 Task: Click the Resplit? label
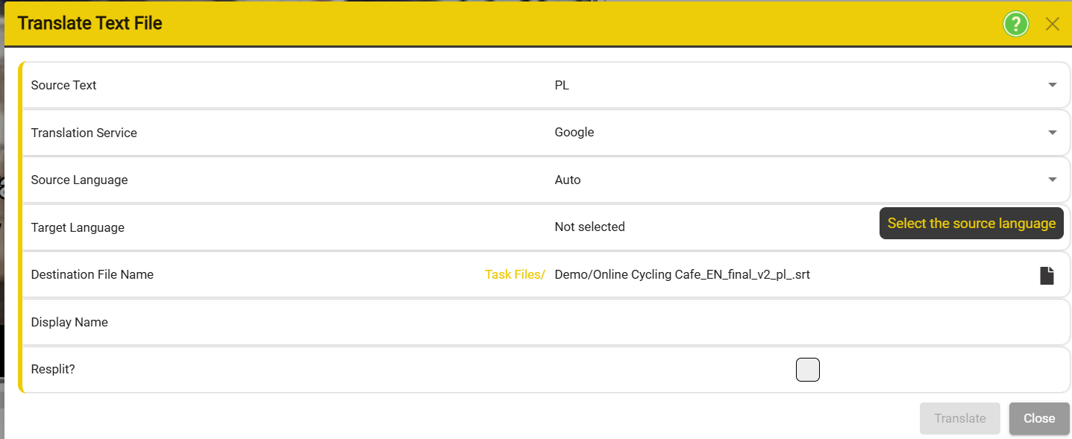(53, 369)
